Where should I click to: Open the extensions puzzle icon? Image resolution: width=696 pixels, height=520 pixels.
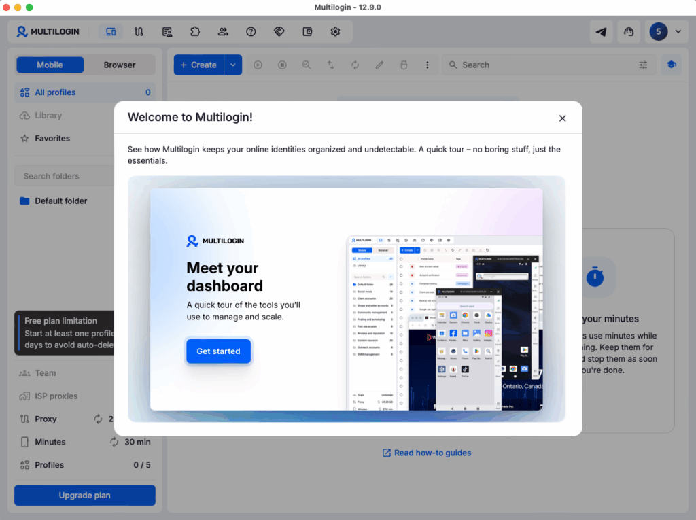click(x=195, y=31)
